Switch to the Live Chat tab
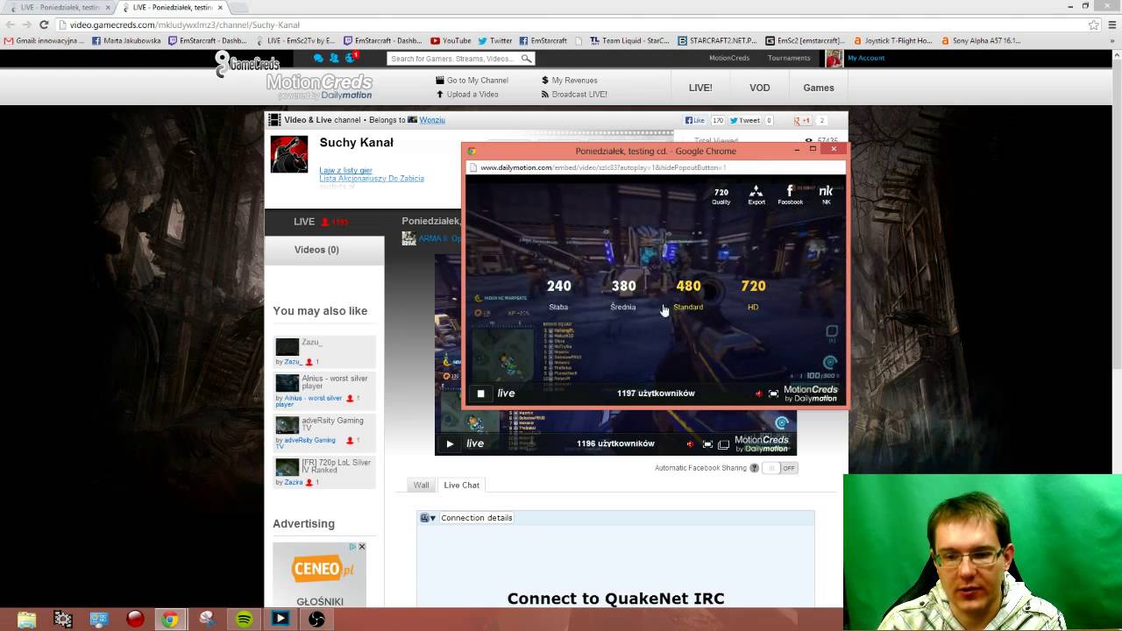1122x631 pixels. click(x=461, y=485)
